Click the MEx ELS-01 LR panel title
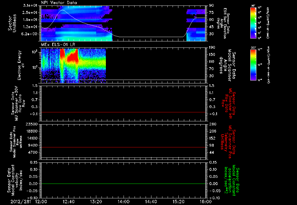Screen dimensions: 297x205 click(58, 45)
